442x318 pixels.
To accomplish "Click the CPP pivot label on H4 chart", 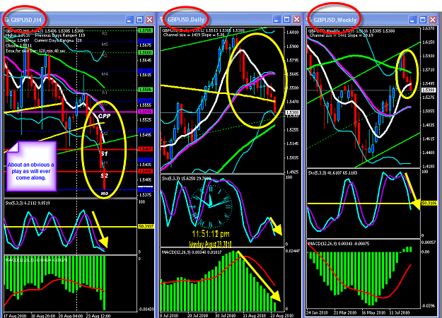I will pyautogui.click(x=104, y=116).
